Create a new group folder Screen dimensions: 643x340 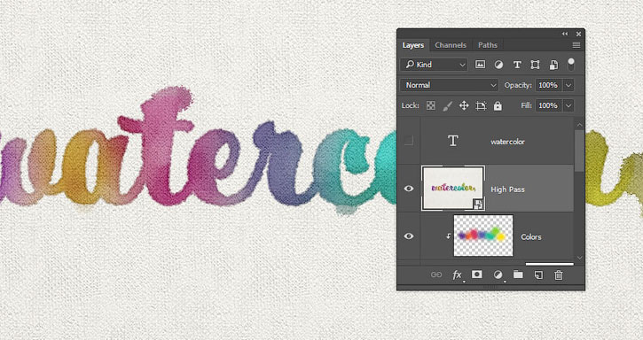(x=518, y=274)
